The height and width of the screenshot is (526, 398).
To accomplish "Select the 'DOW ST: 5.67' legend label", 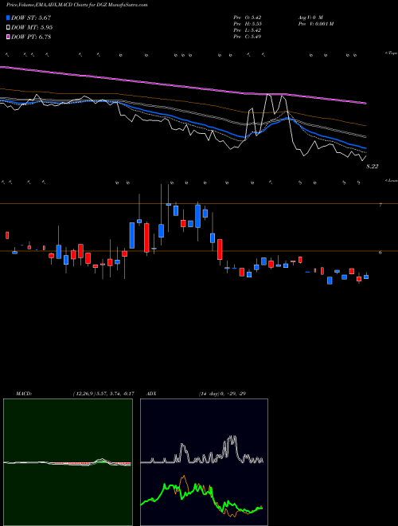I will 31,18.
